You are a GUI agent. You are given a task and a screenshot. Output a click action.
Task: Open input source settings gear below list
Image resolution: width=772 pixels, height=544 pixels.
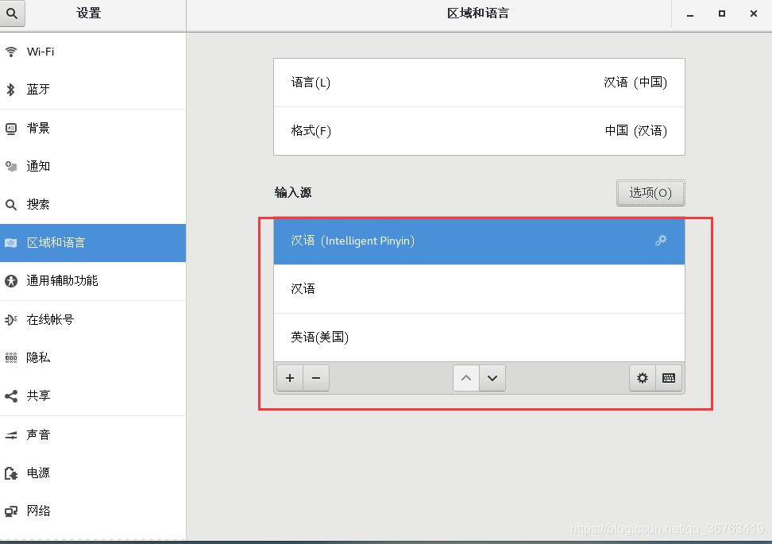[x=643, y=378]
